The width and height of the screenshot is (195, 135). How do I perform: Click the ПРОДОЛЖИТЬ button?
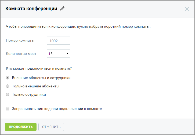[x=21, y=127]
